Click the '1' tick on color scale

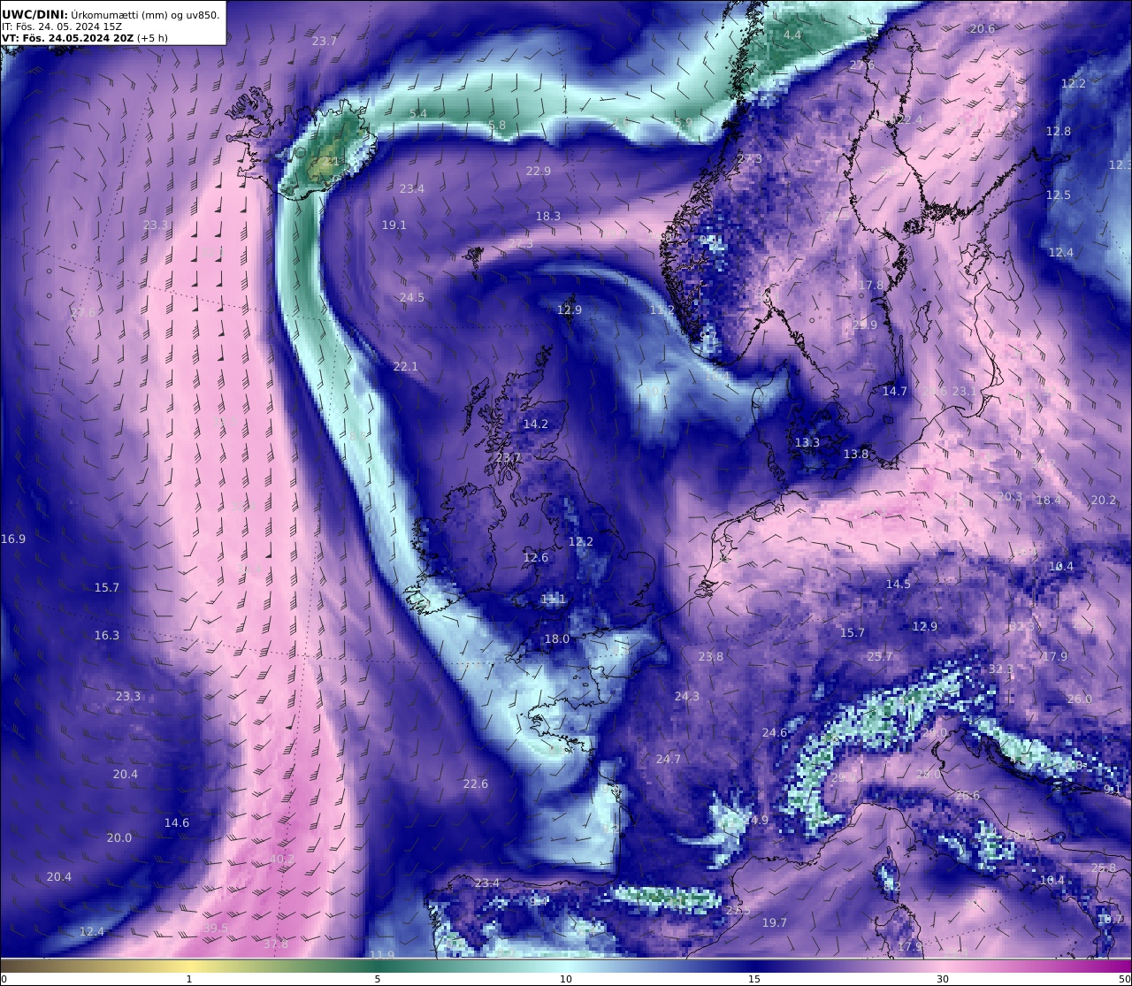[188, 979]
